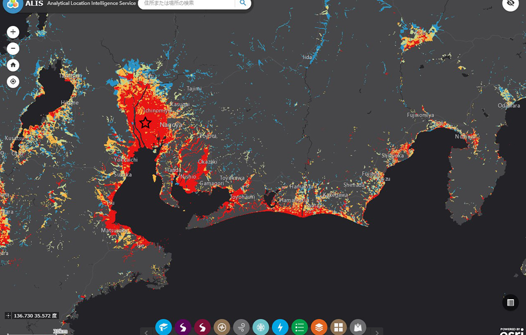The image size is (526, 335).
Task: Click the gray add-data map icon
Action: [x=358, y=327]
